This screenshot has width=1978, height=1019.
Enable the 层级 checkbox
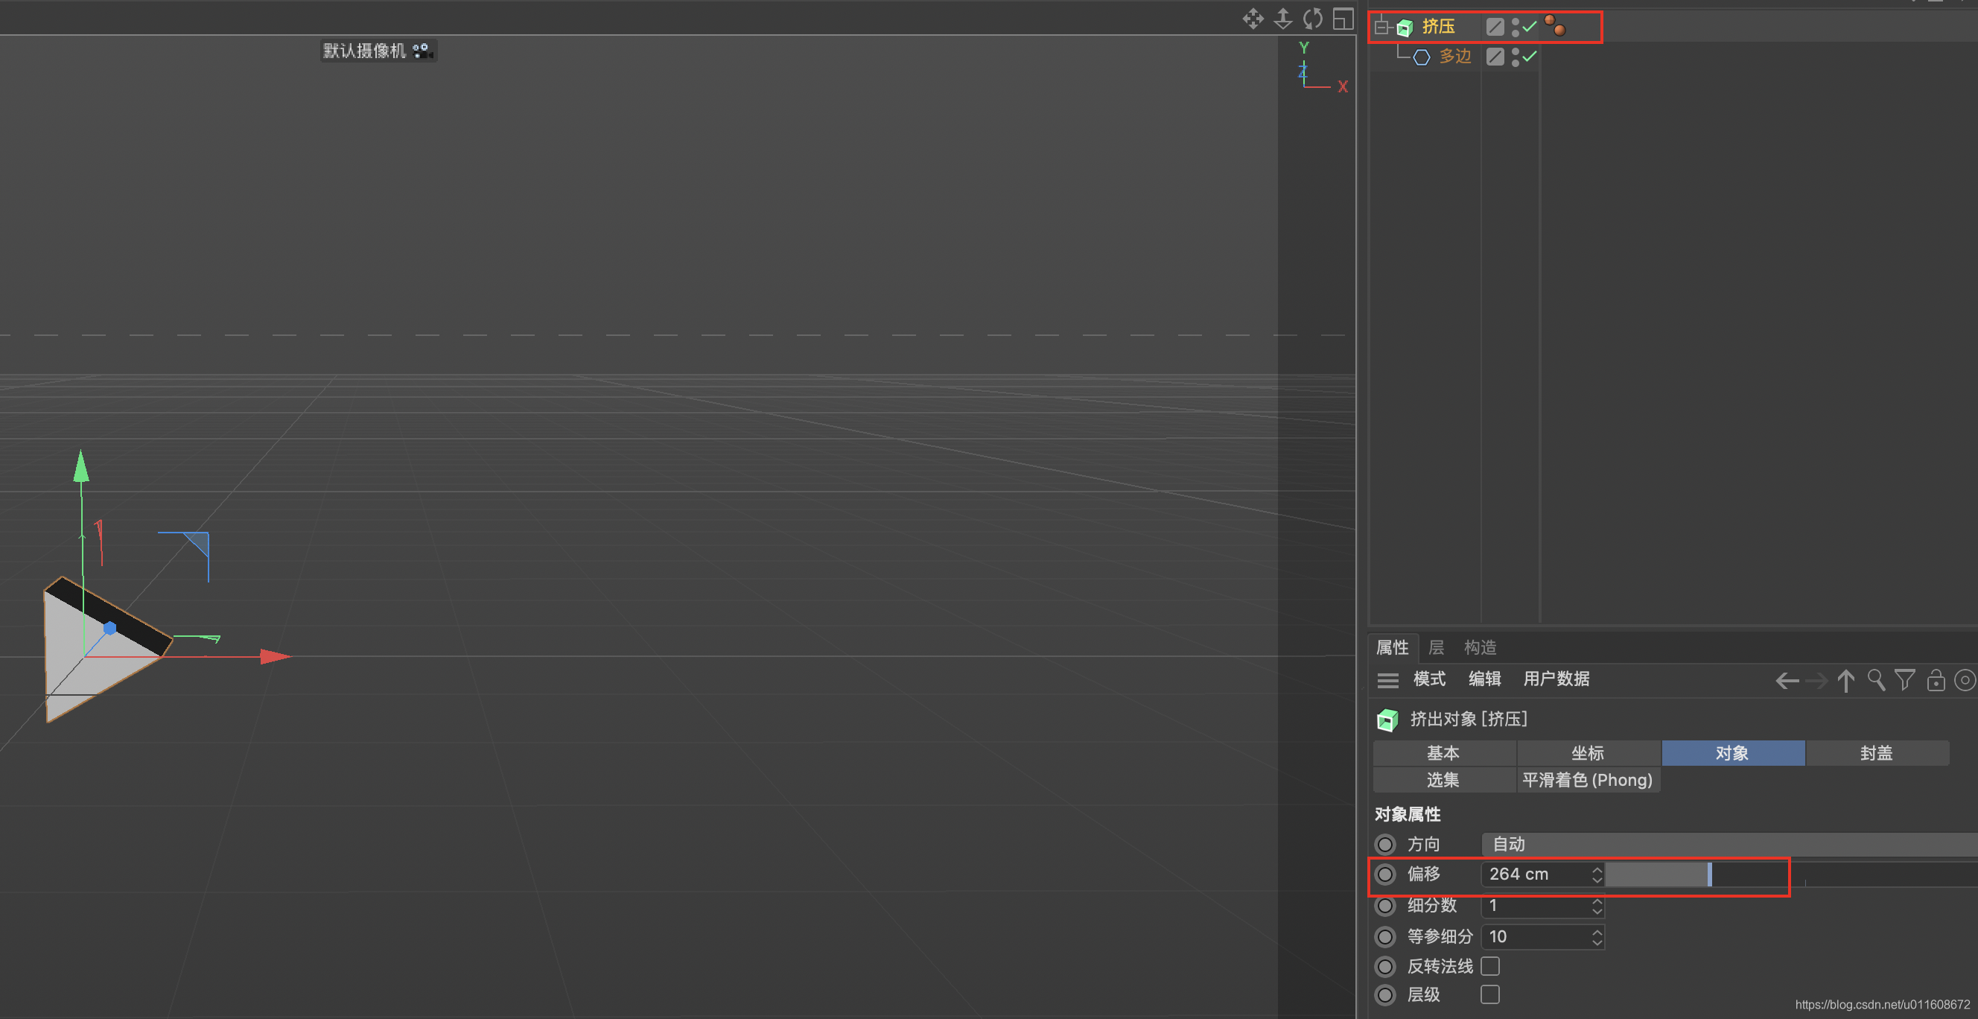coord(1489,995)
